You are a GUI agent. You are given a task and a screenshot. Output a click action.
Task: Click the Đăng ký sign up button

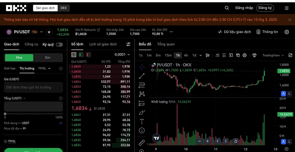coord(265,8)
